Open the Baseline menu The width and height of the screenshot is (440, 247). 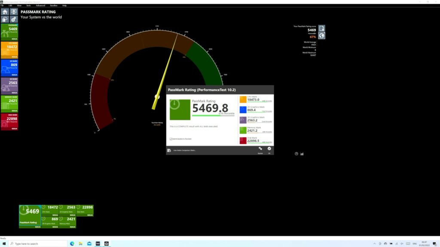pyautogui.click(x=54, y=5)
